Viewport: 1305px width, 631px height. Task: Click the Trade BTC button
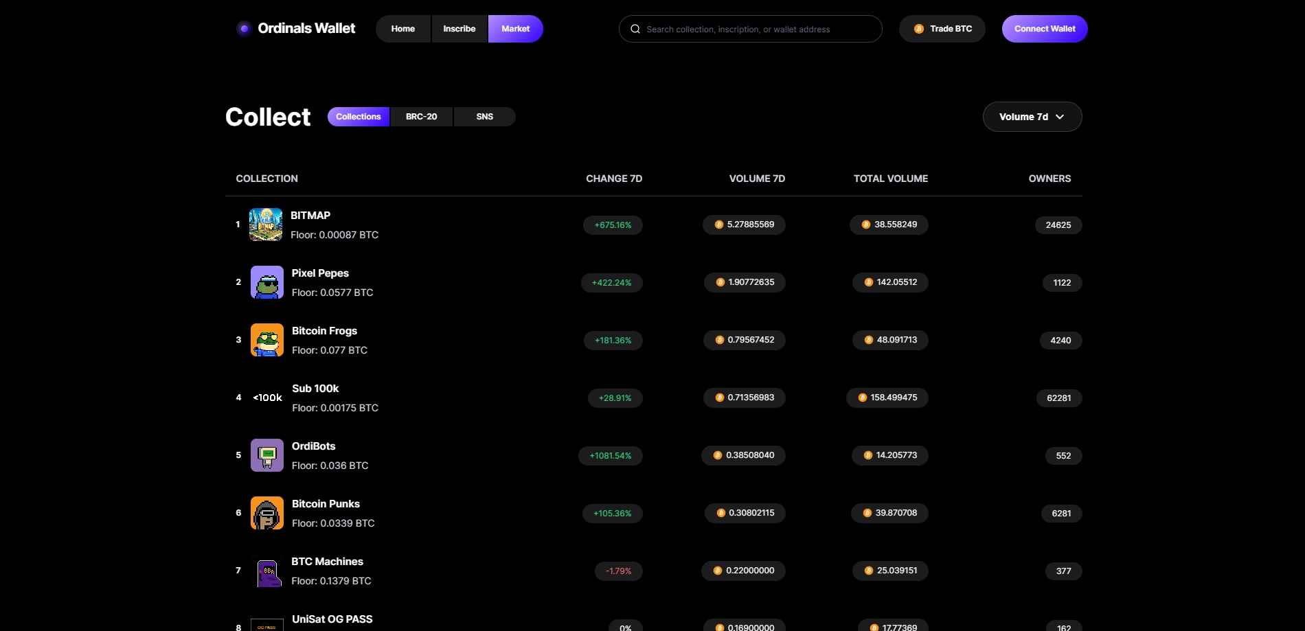pos(942,29)
